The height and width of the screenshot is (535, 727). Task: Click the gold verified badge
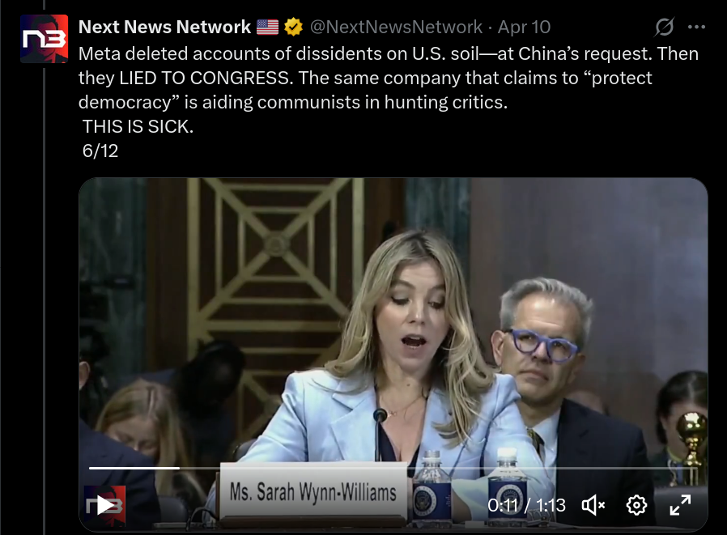pos(293,27)
